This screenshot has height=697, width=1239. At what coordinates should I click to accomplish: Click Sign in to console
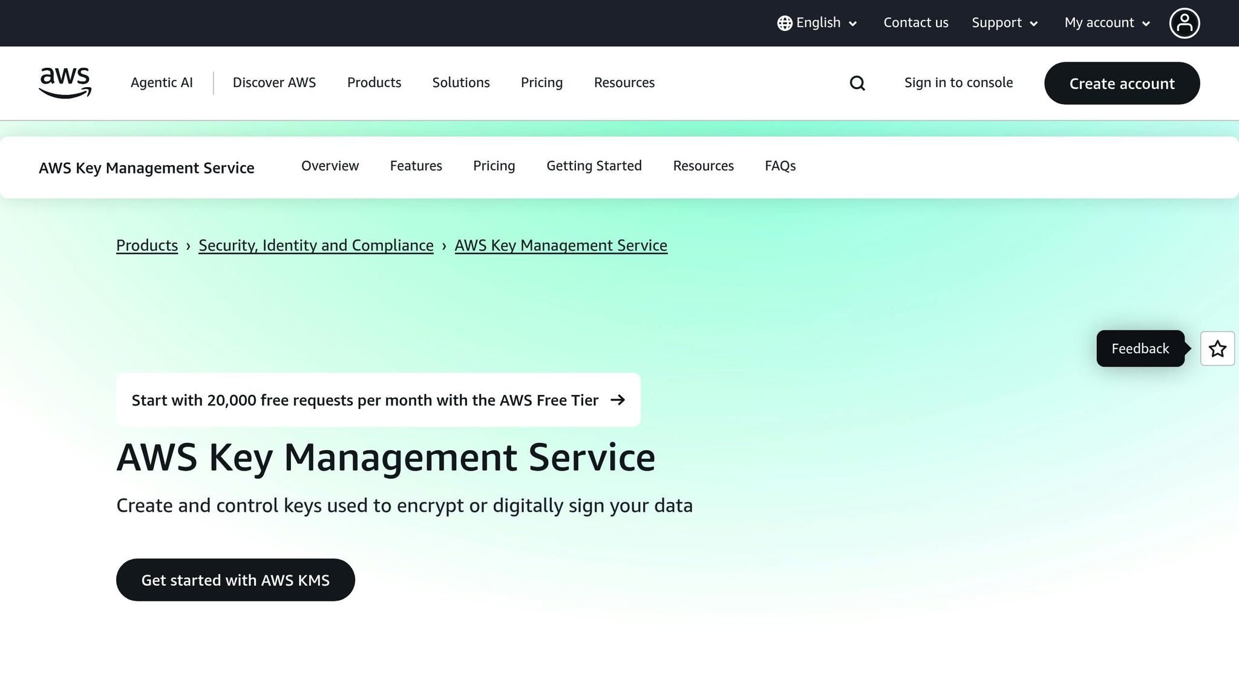tap(958, 82)
